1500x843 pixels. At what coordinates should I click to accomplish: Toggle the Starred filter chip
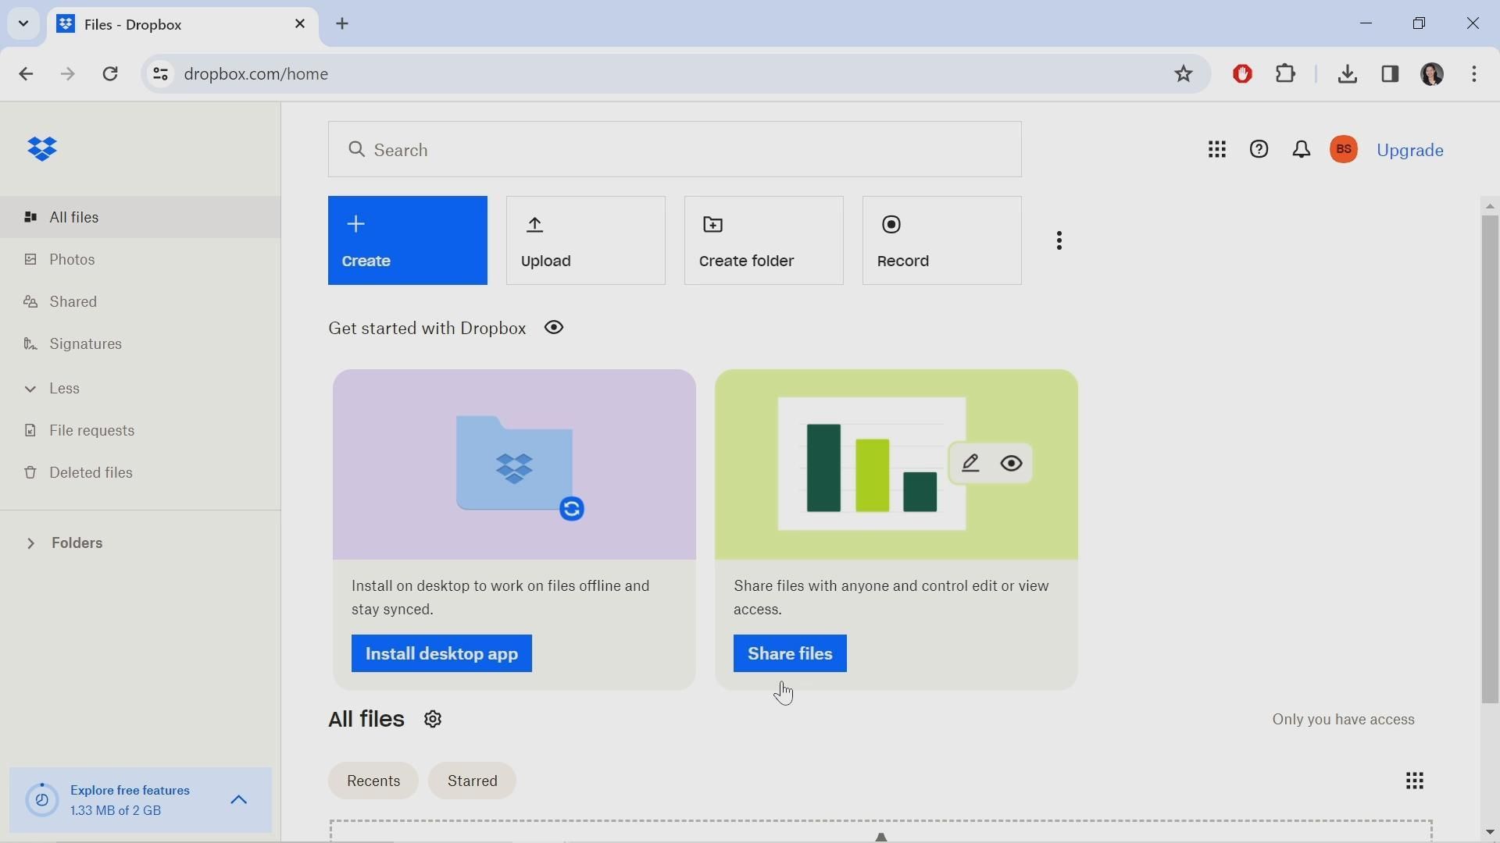(x=473, y=781)
